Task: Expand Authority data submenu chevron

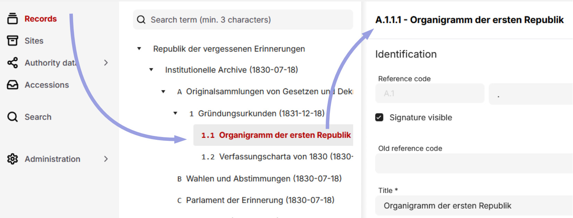Action: tap(106, 63)
